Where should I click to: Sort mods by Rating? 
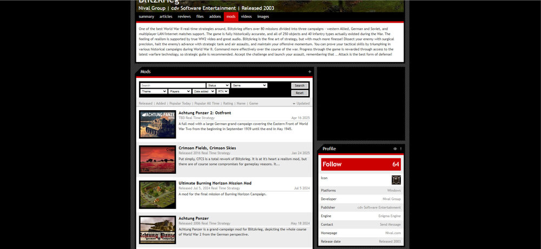[228, 103]
